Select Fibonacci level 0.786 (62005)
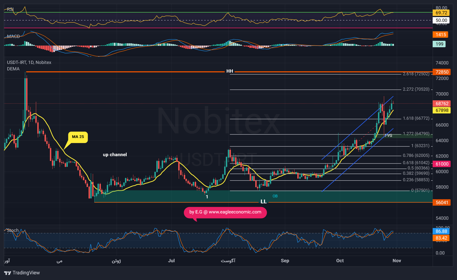The image size is (457, 280). pyautogui.click(x=416, y=156)
